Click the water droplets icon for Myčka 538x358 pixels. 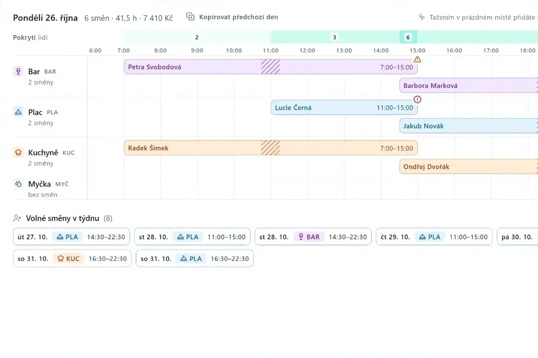(18, 184)
